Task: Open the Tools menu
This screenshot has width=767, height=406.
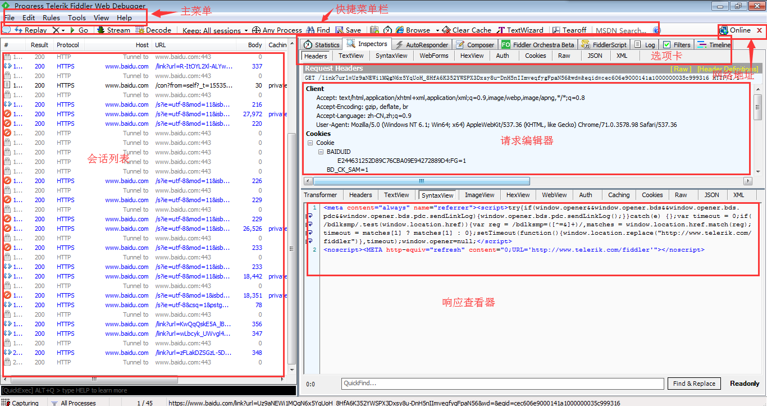Action: tap(77, 17)
